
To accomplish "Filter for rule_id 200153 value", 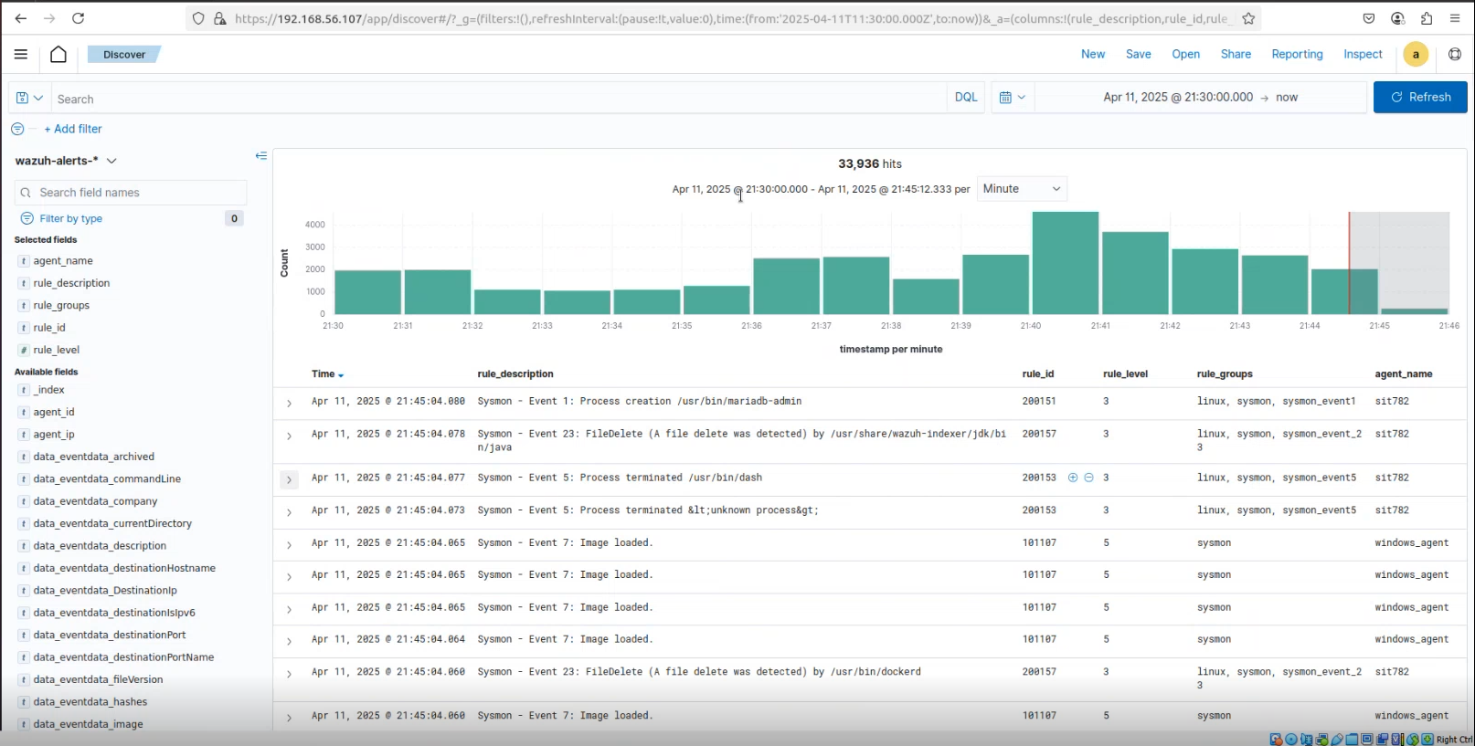I will coord(1073,478).
